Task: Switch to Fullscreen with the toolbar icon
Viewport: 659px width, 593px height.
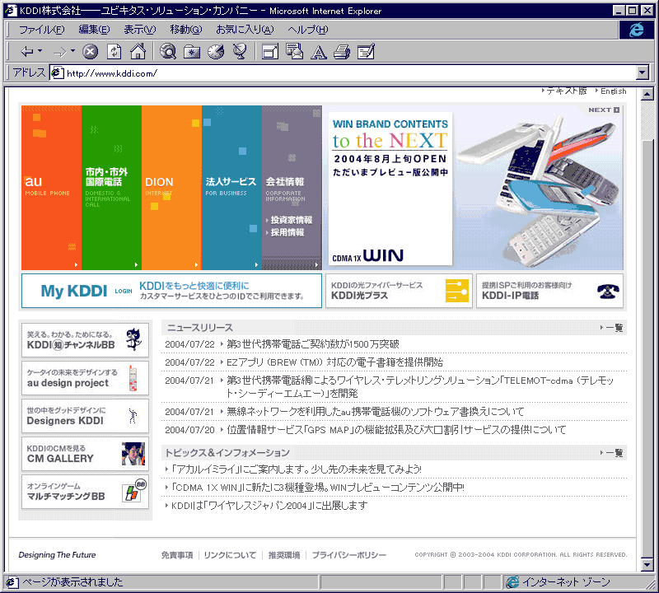Action: pos(270,52)
